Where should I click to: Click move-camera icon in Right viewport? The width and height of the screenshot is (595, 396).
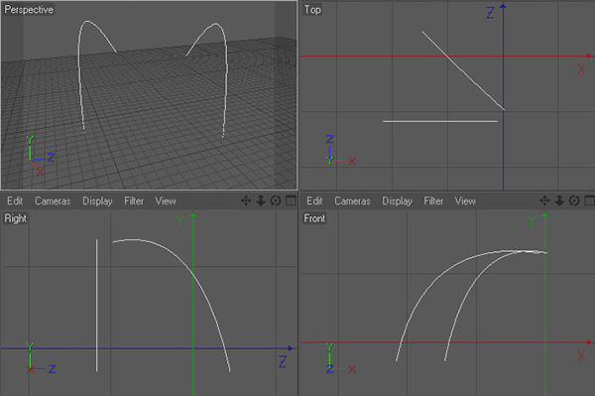point(246,200)
